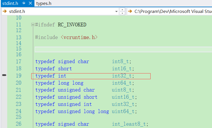Click the arrow icon beside file path
212x128 pixels.
coord(130,11)
